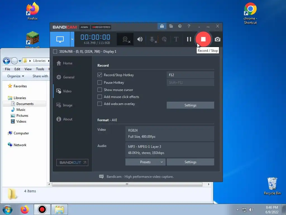This screenshot has height=215, width=286.
Task: Click the chat message icon at bottom
Action: tap(101, 177)
